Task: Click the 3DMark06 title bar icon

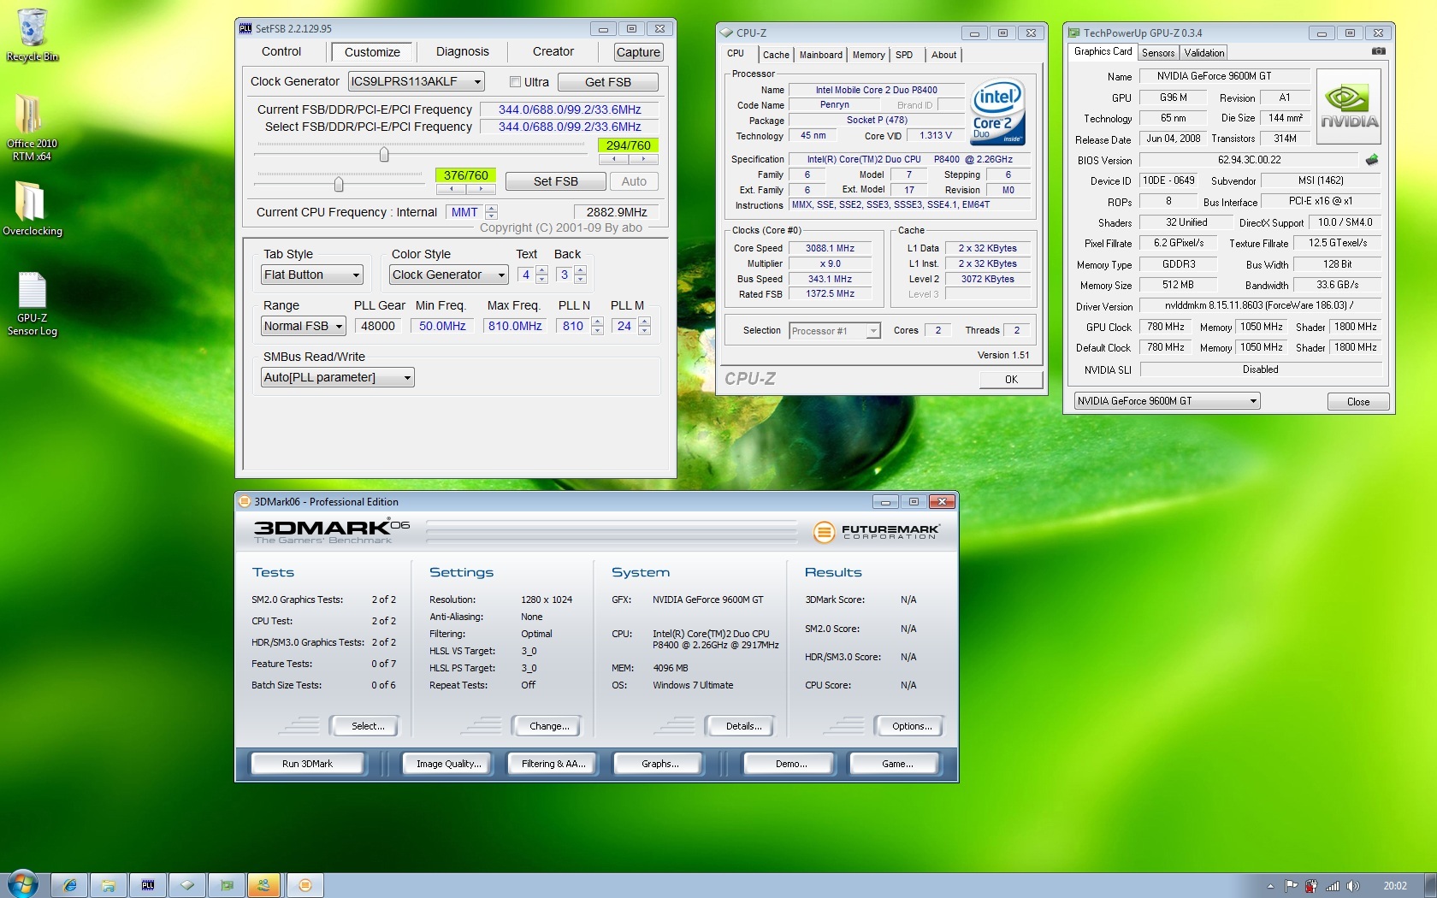Action: point(245,502)
